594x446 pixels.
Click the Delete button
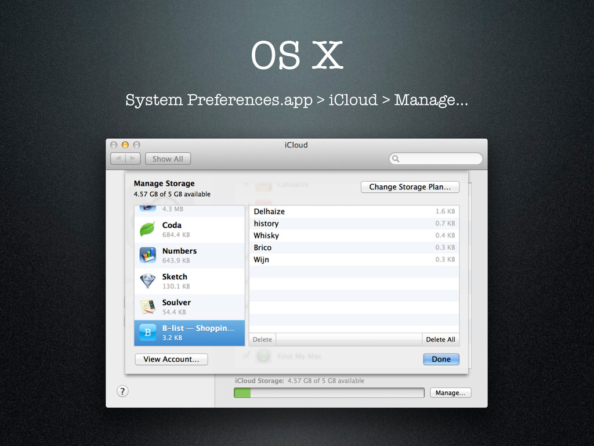(262, 339)
